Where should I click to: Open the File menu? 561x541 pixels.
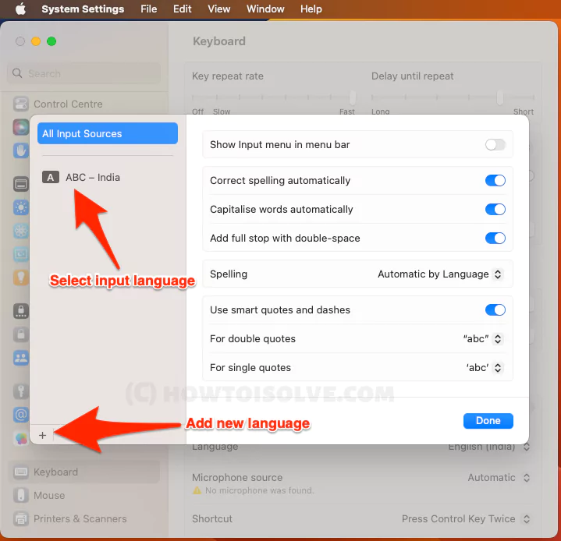click(148, 9)
